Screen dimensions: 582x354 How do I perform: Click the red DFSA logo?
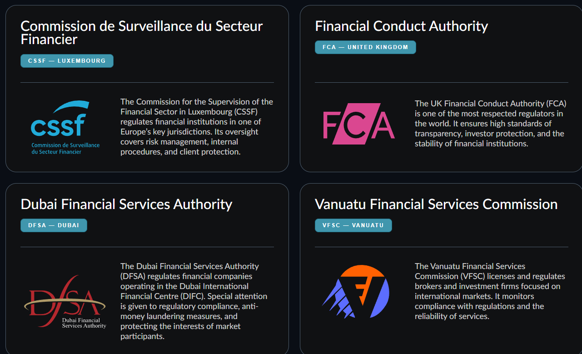[65, 300]
